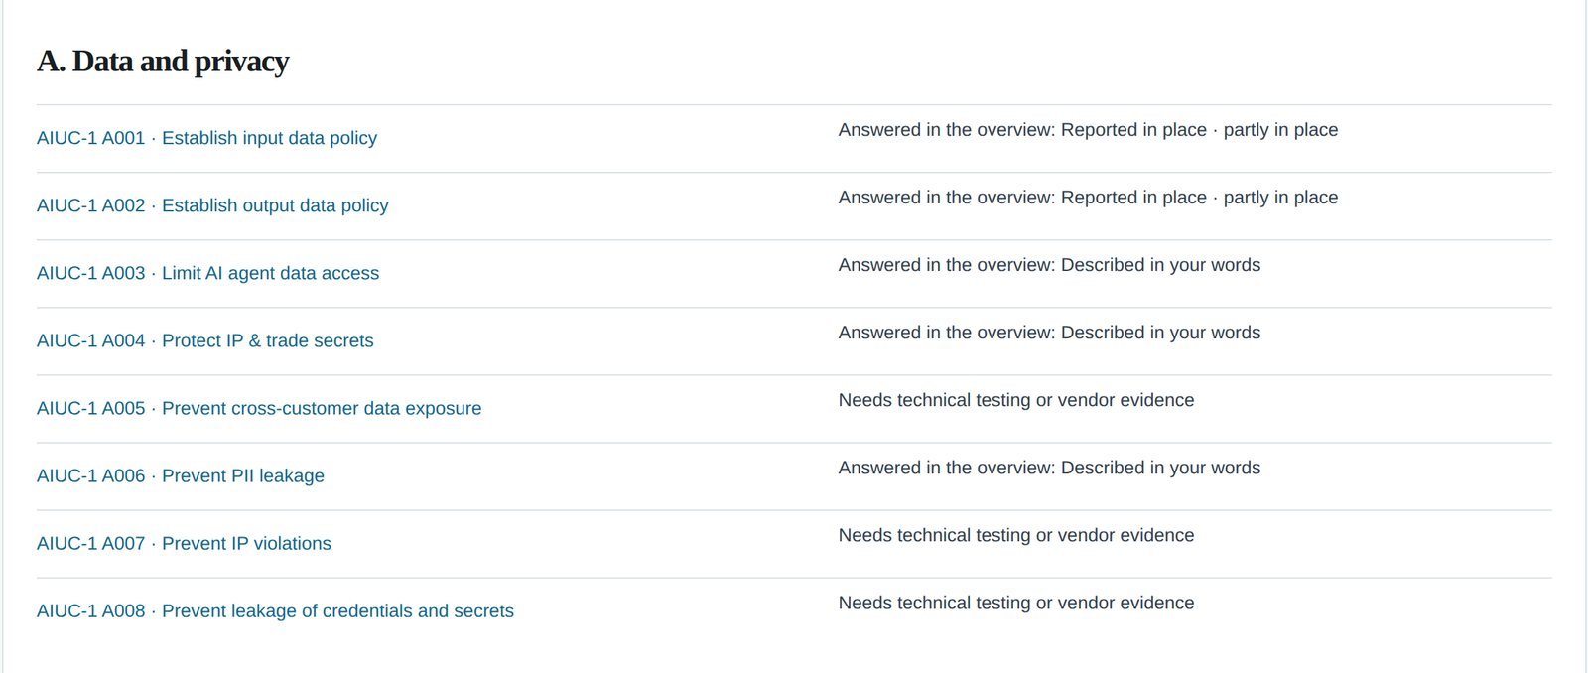Select A001 status 'Reported in place · partly in place'
Image resolution: width=1588 pixels, height=673 pixels.
tap(1199, 130)
